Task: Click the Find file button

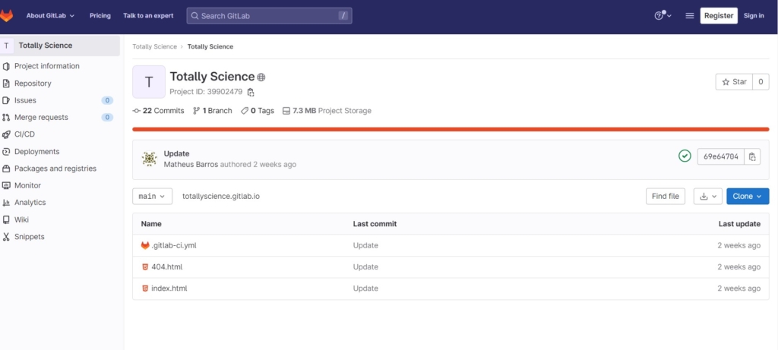Action: (666, 197)
